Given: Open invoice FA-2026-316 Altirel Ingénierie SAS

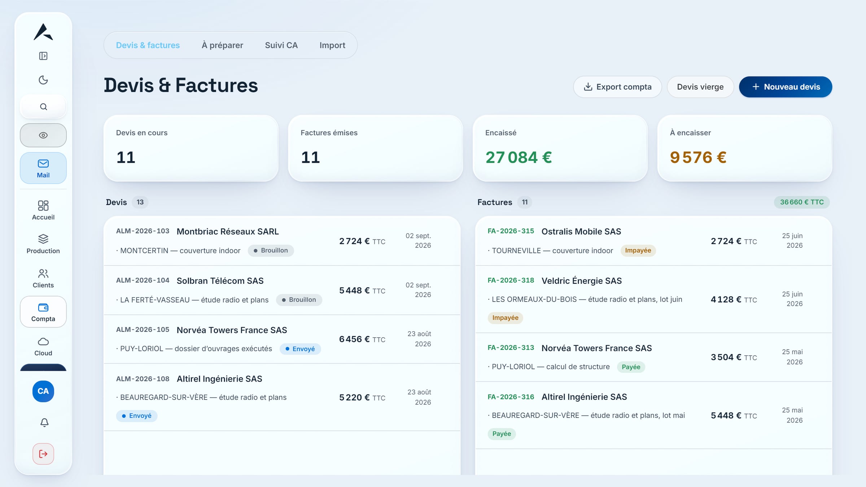Looking at the screenshot, I should 654,415.
